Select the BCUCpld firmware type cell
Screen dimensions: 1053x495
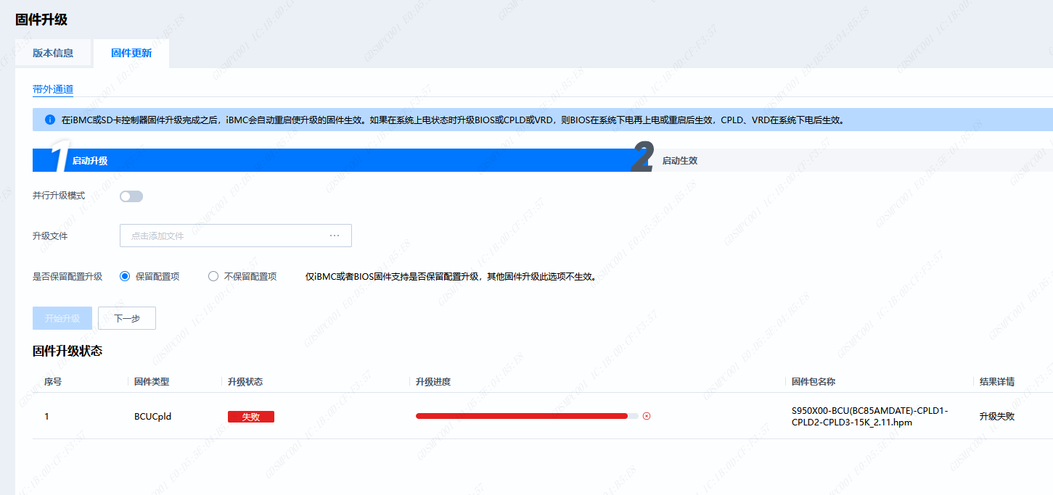point(152,416)
